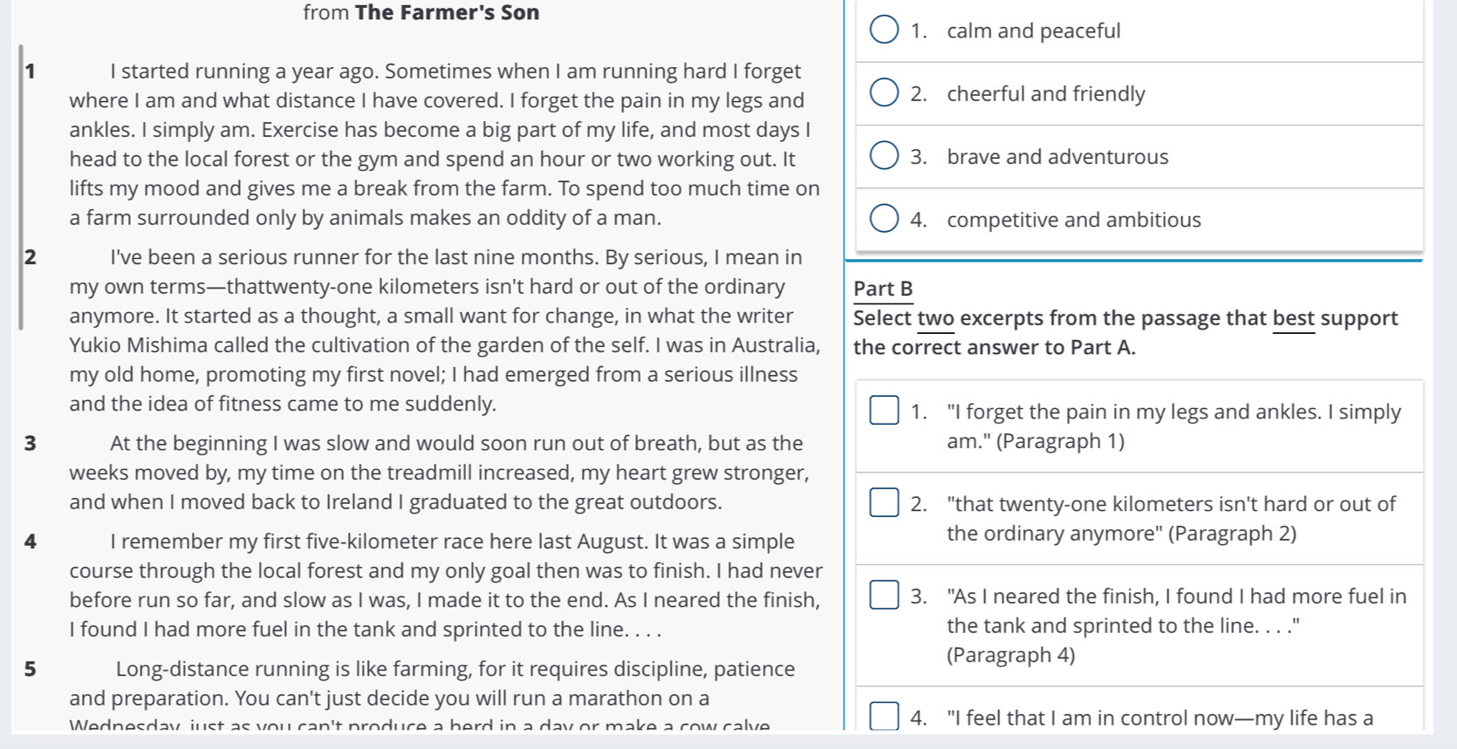Click the paragraph number 4 marker

pos(31,541)
